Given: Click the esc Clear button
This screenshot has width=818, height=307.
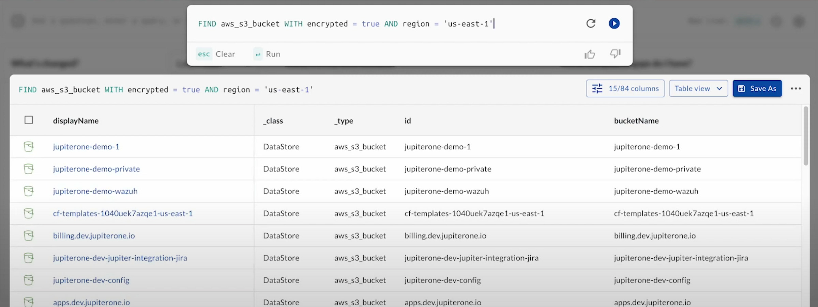Looking at the screenshot, I should [x=215, y=54].
